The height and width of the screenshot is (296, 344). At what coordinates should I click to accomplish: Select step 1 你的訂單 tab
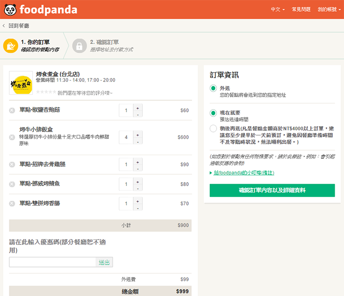35,46
